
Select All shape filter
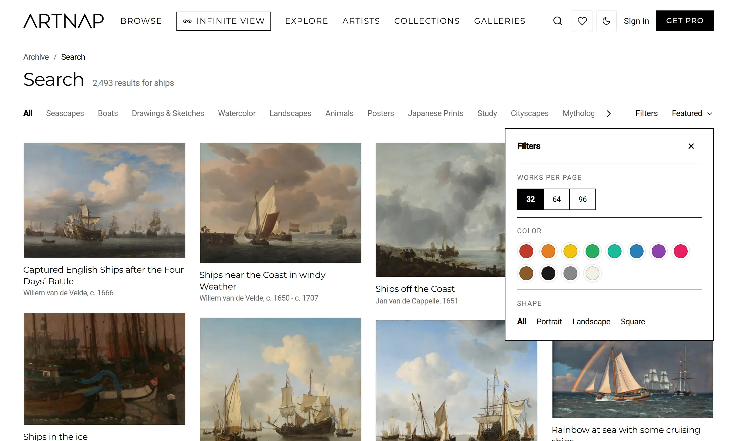tap(521, 321)
